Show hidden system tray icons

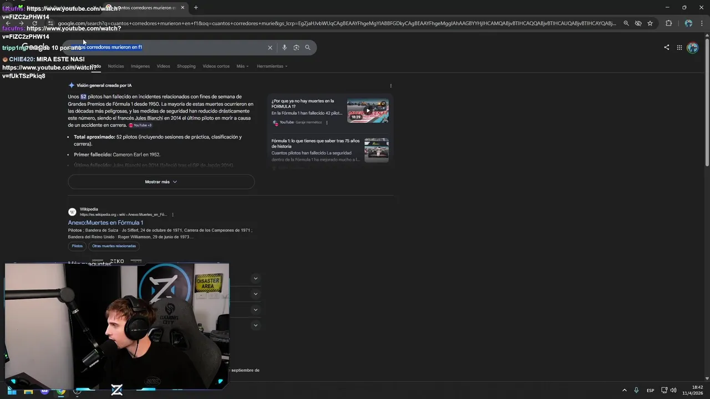(624, 390)
